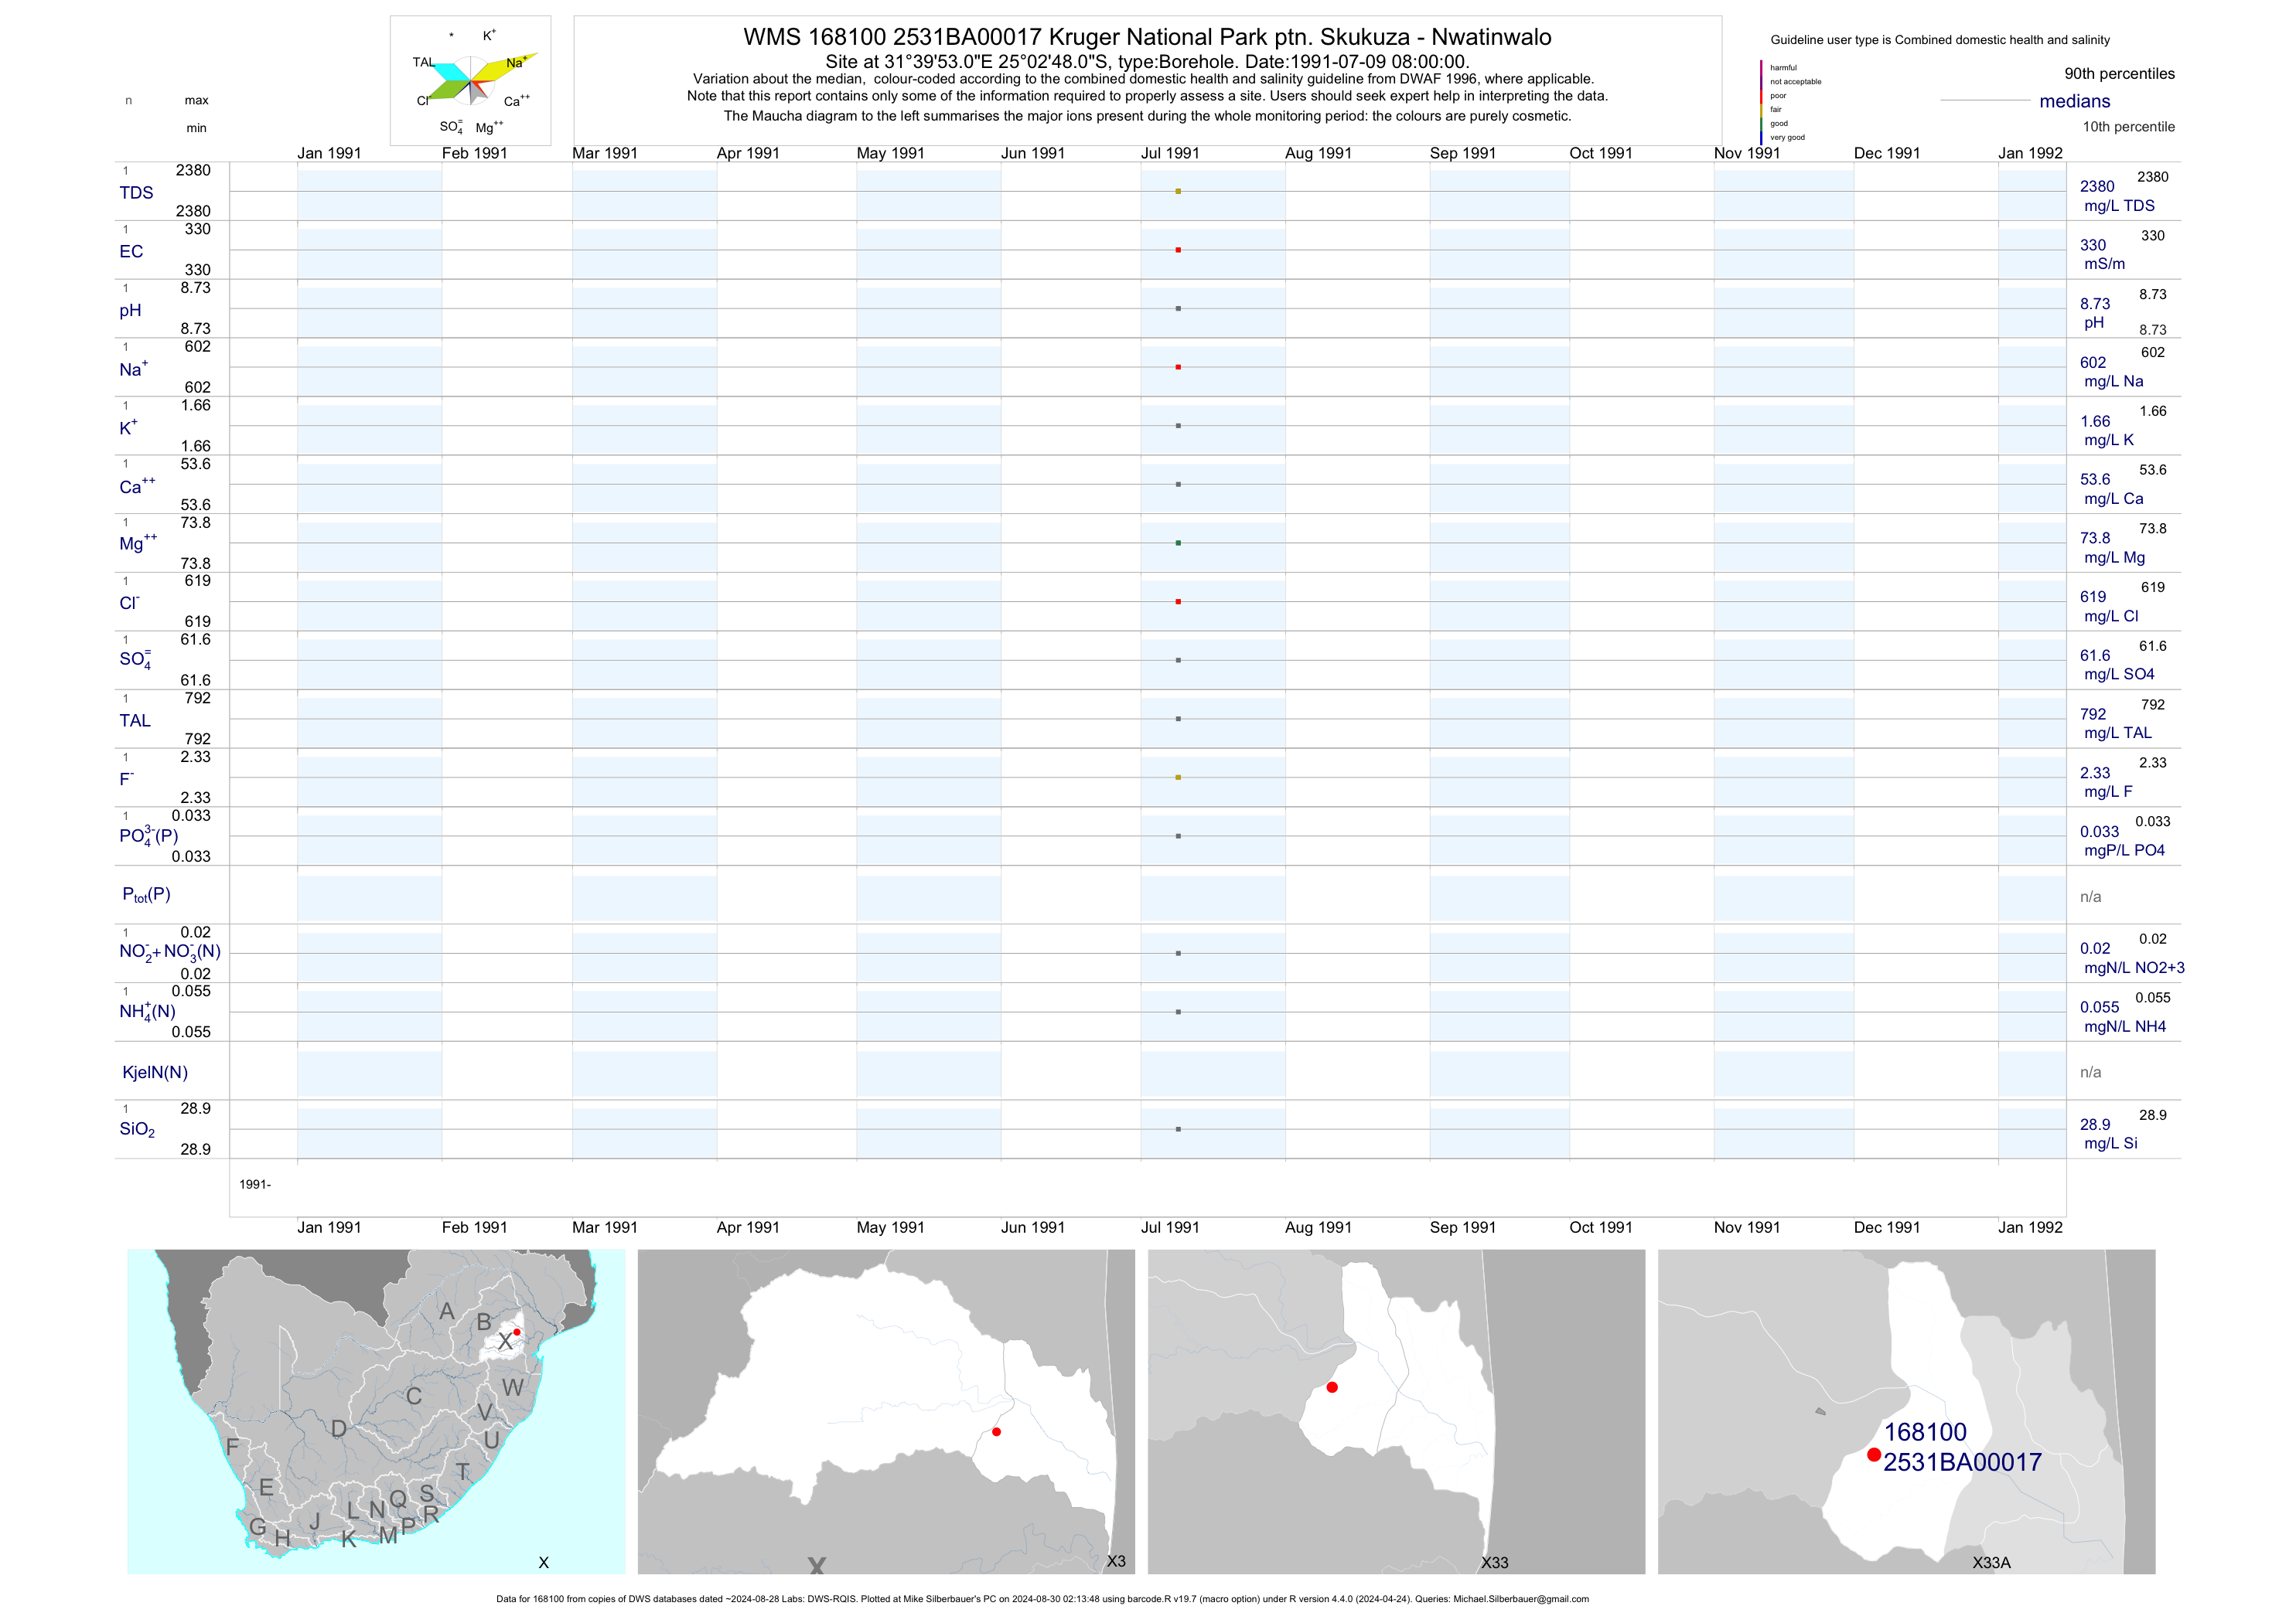This screenshot has width=2296, height=1623.
Task: Click the report title heading
Action: pos(1147,37)
